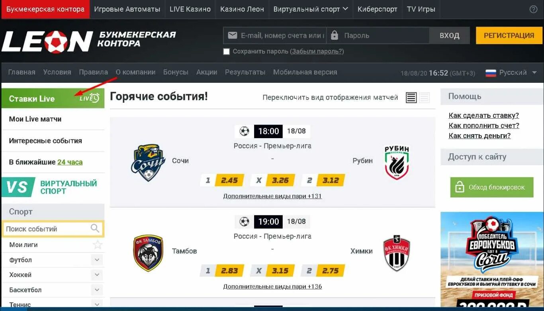
Task: Expand the Футбол sports category
Action: [97, 260]
